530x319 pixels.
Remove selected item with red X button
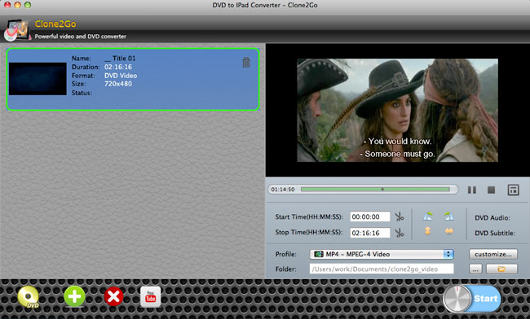pos(113,297)
